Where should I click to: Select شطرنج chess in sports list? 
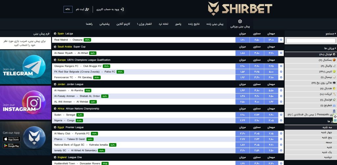(x=311, y=105)
